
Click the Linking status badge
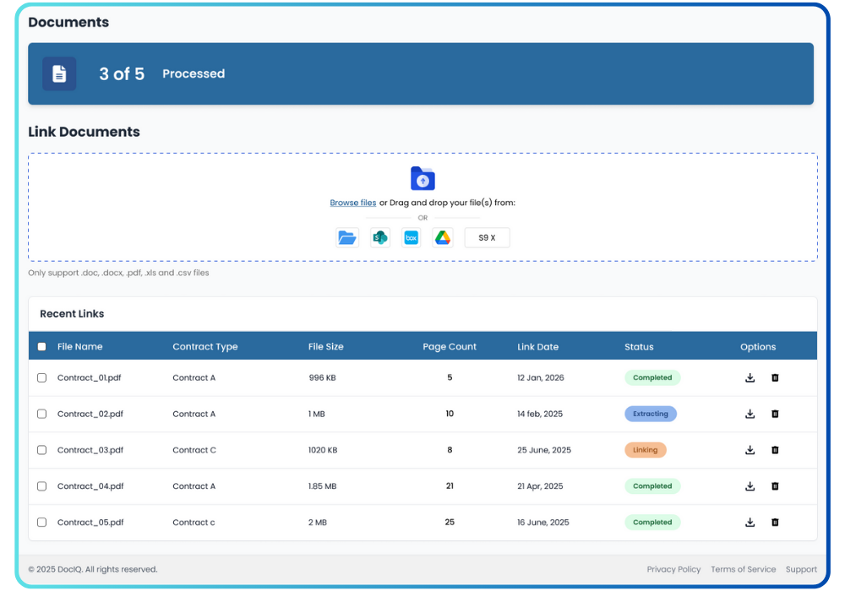click(645, 450)
